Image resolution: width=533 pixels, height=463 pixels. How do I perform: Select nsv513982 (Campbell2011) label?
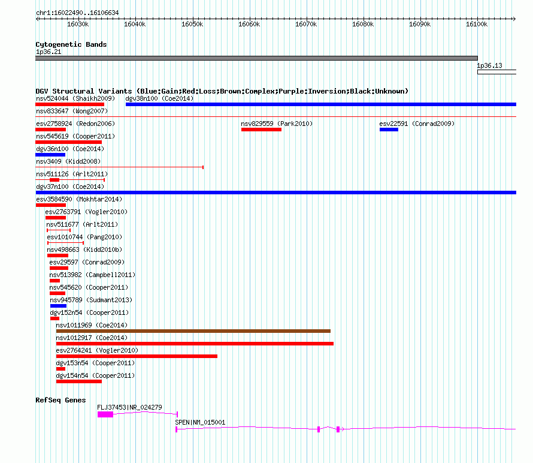tap(92, 275)
